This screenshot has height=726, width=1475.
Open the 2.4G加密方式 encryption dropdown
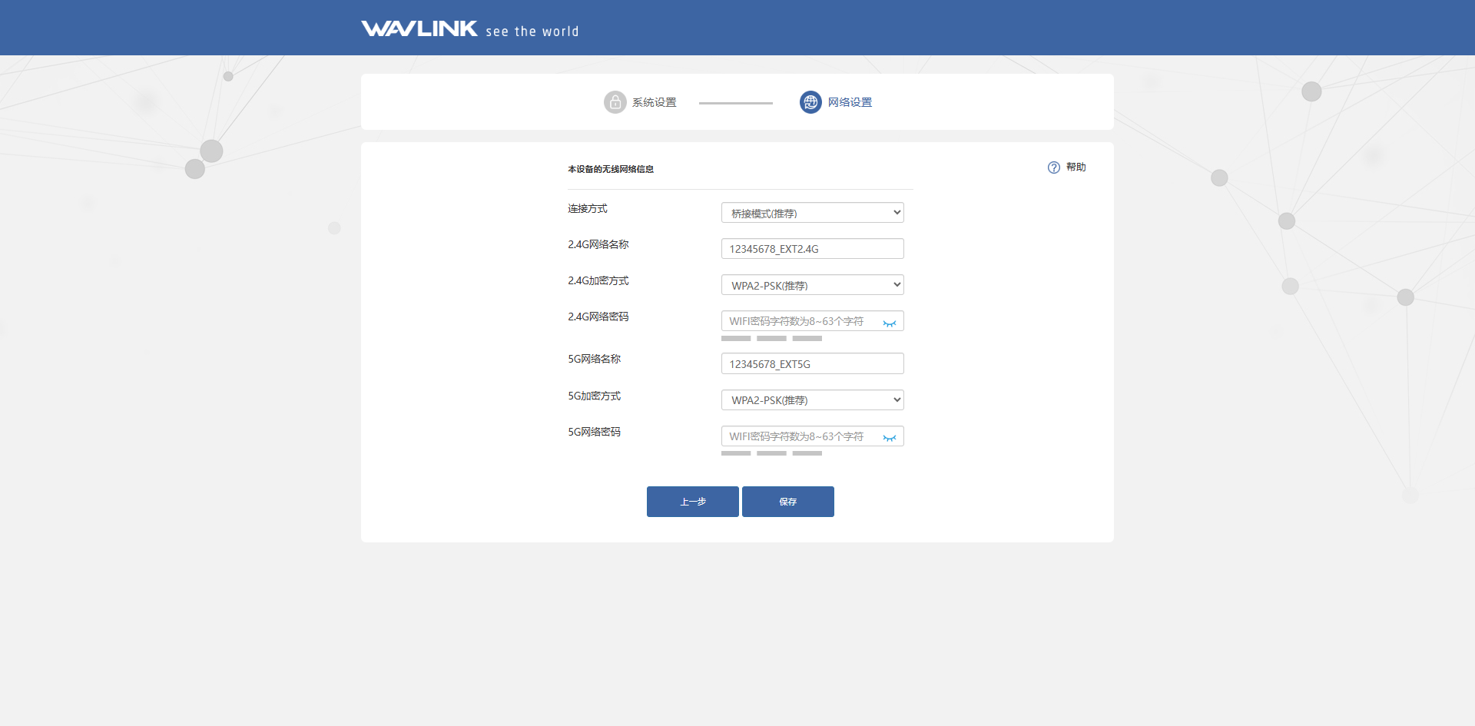pos(812,285)
